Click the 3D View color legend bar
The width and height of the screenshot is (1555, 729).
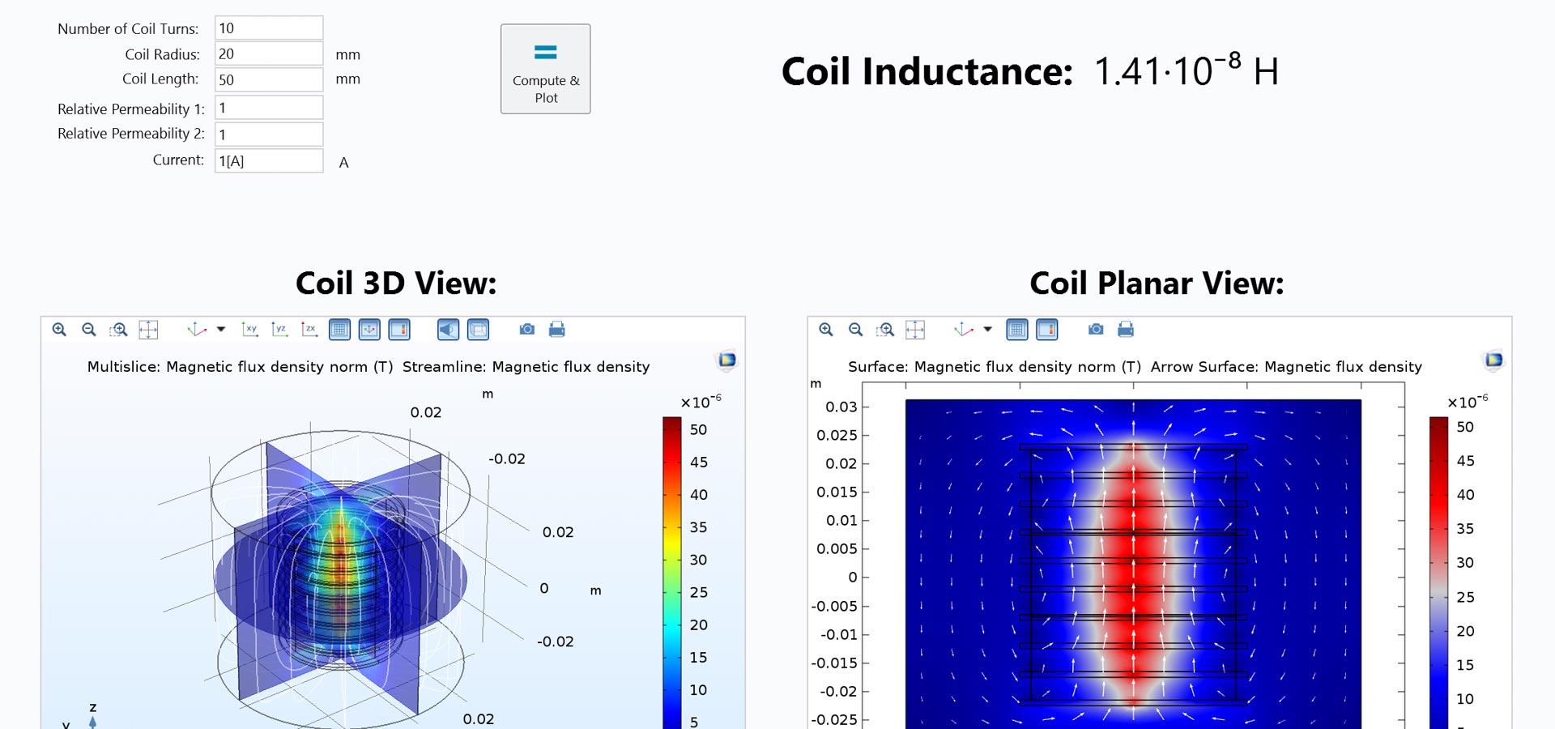672,573
